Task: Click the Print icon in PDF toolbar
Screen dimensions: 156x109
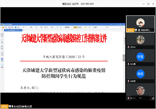Action: tap(15, 27)
